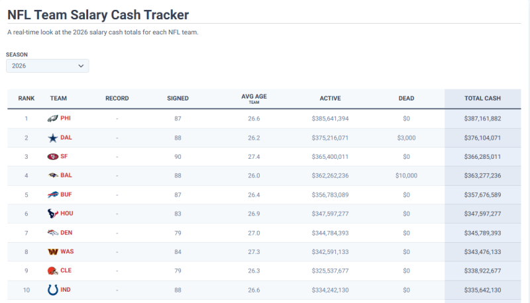This screenshot has height=303, width=530.
Task: Select dead cash value $10,000
Action: pos(406,175)
